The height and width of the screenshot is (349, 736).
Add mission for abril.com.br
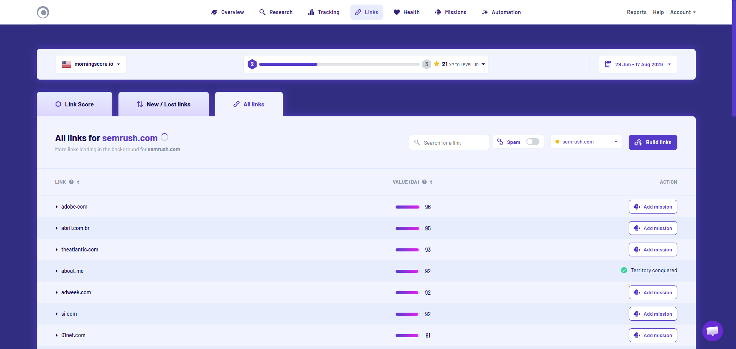tap(653, 228)
